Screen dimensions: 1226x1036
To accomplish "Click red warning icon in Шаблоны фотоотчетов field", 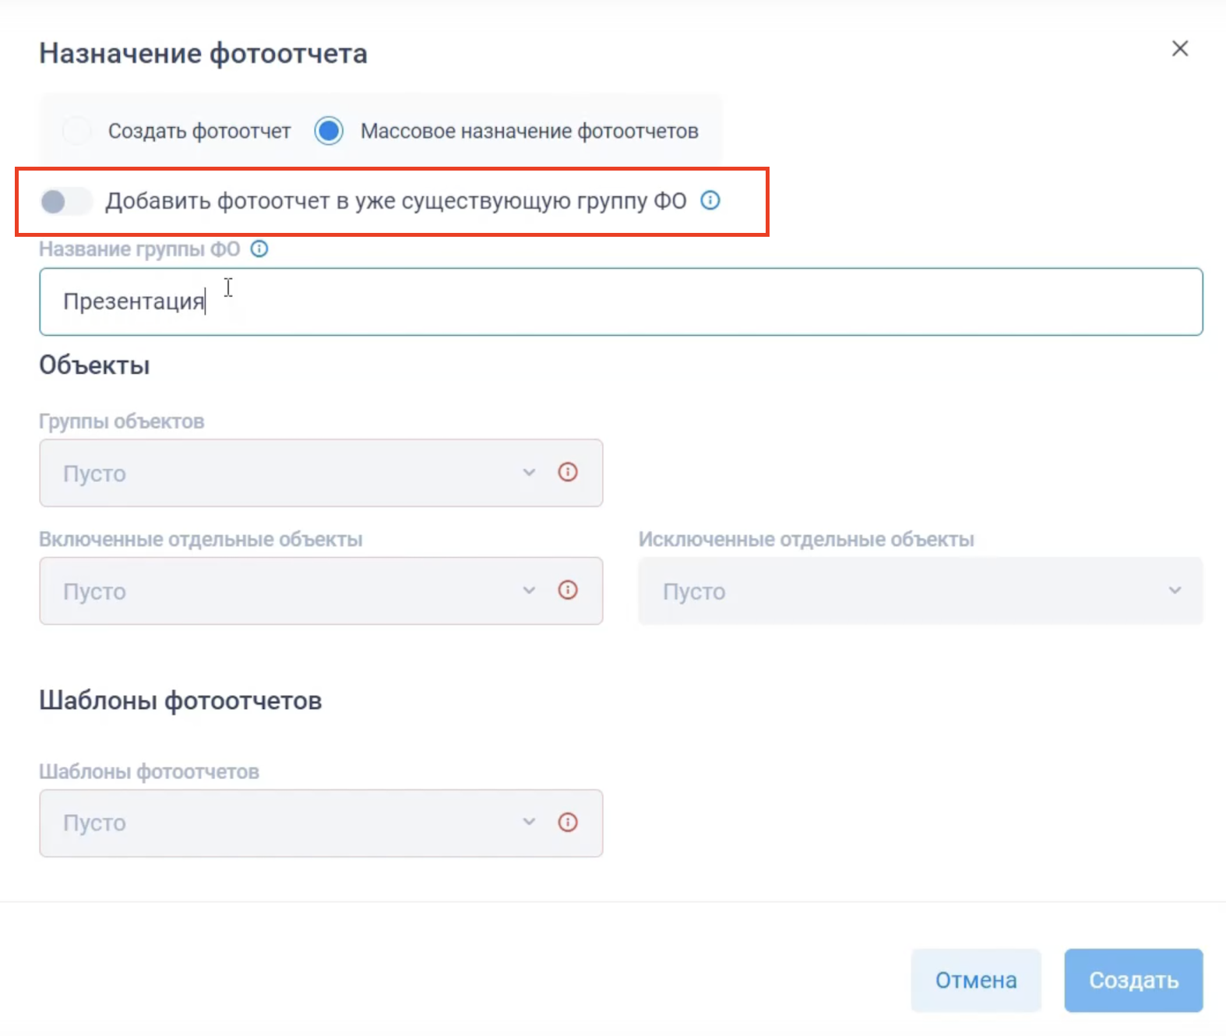I will [568, 822].
